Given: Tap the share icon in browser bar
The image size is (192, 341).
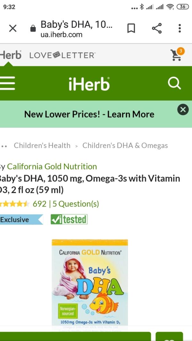Looking at the screenshot, I should (x=157, y=28).
